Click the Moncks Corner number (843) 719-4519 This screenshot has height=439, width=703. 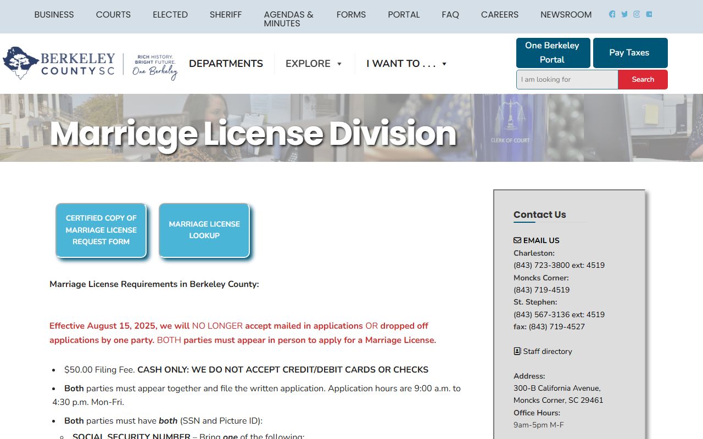[x=542, y=290]
